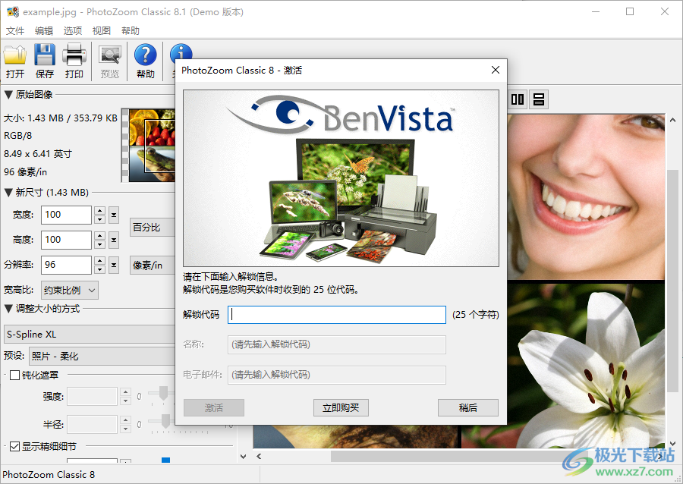Collapse the 调整大小的方式 section
The width and height of the screenshot is (683, 484).
(8, 309)
